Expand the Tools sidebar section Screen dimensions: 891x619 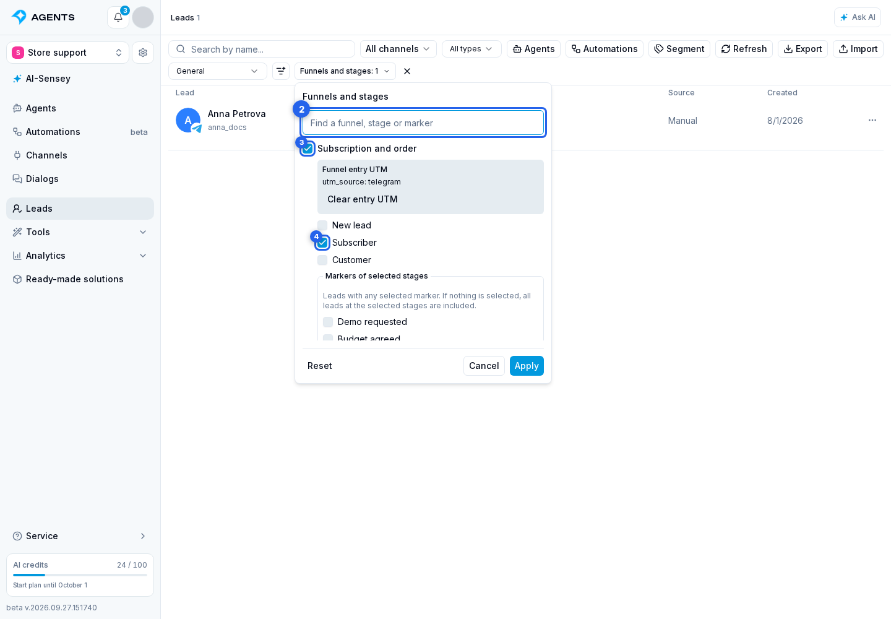pos(80,232)
